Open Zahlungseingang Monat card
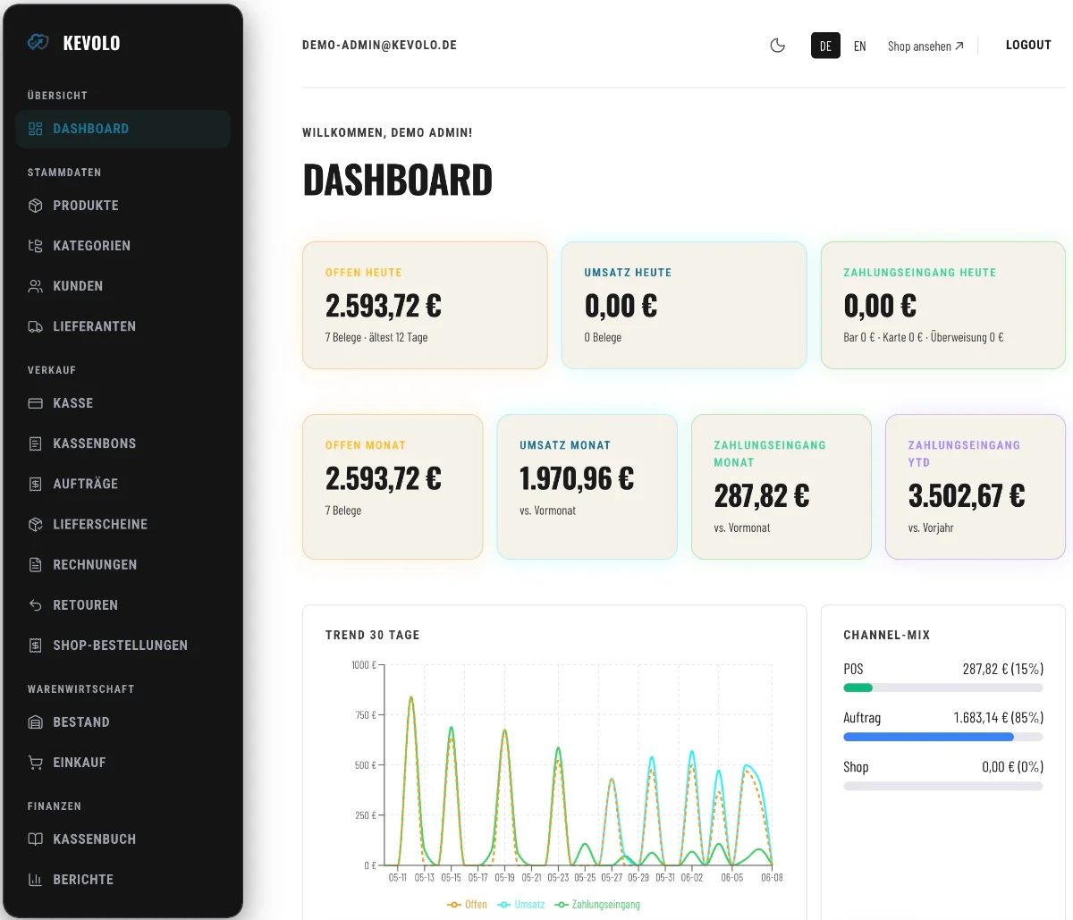This screenshot has width=1073, height=920. [x=782, y=486]
